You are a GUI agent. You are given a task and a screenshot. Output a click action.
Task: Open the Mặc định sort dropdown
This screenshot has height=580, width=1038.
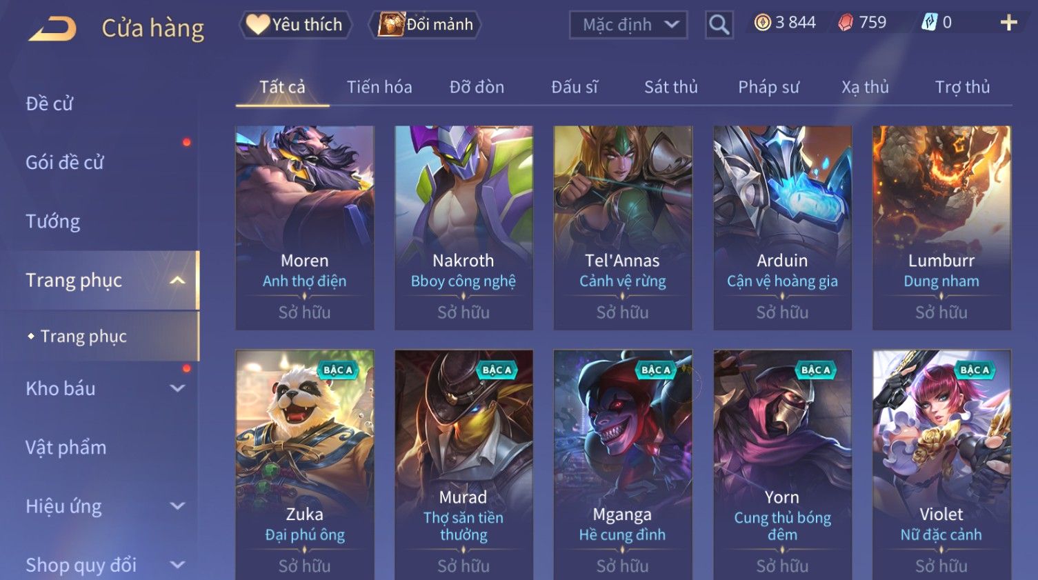(628, 25)
